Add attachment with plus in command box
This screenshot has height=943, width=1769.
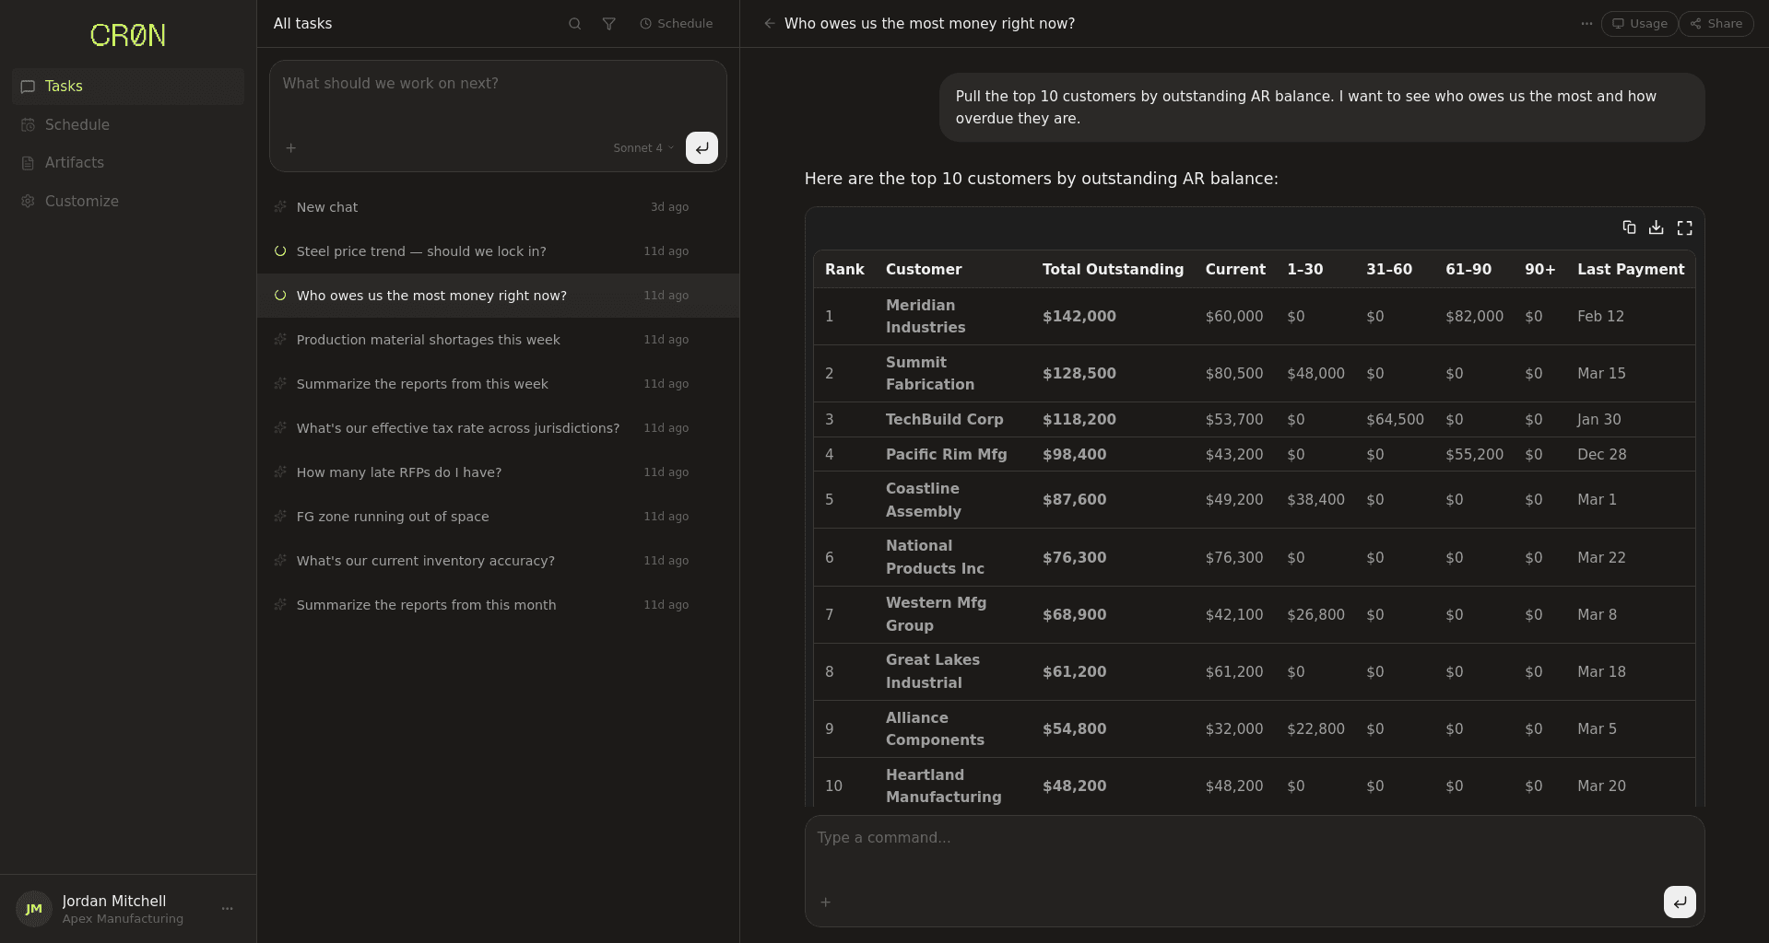pyautogui.click(x=826, y=902)
